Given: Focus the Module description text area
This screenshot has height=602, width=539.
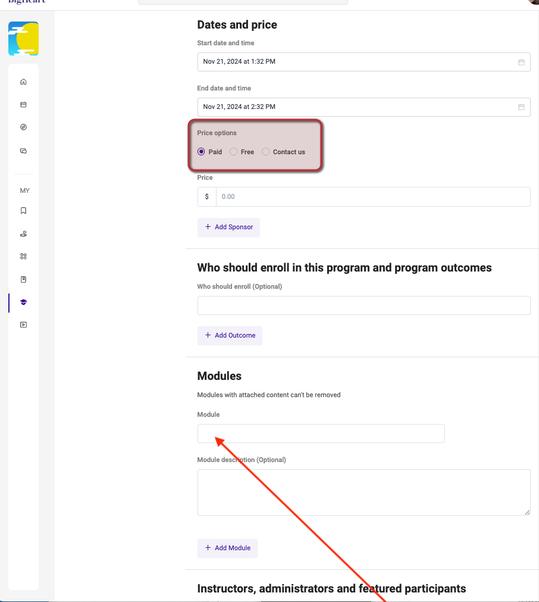Looking at the screenshot, I should (x=363, y=492).
